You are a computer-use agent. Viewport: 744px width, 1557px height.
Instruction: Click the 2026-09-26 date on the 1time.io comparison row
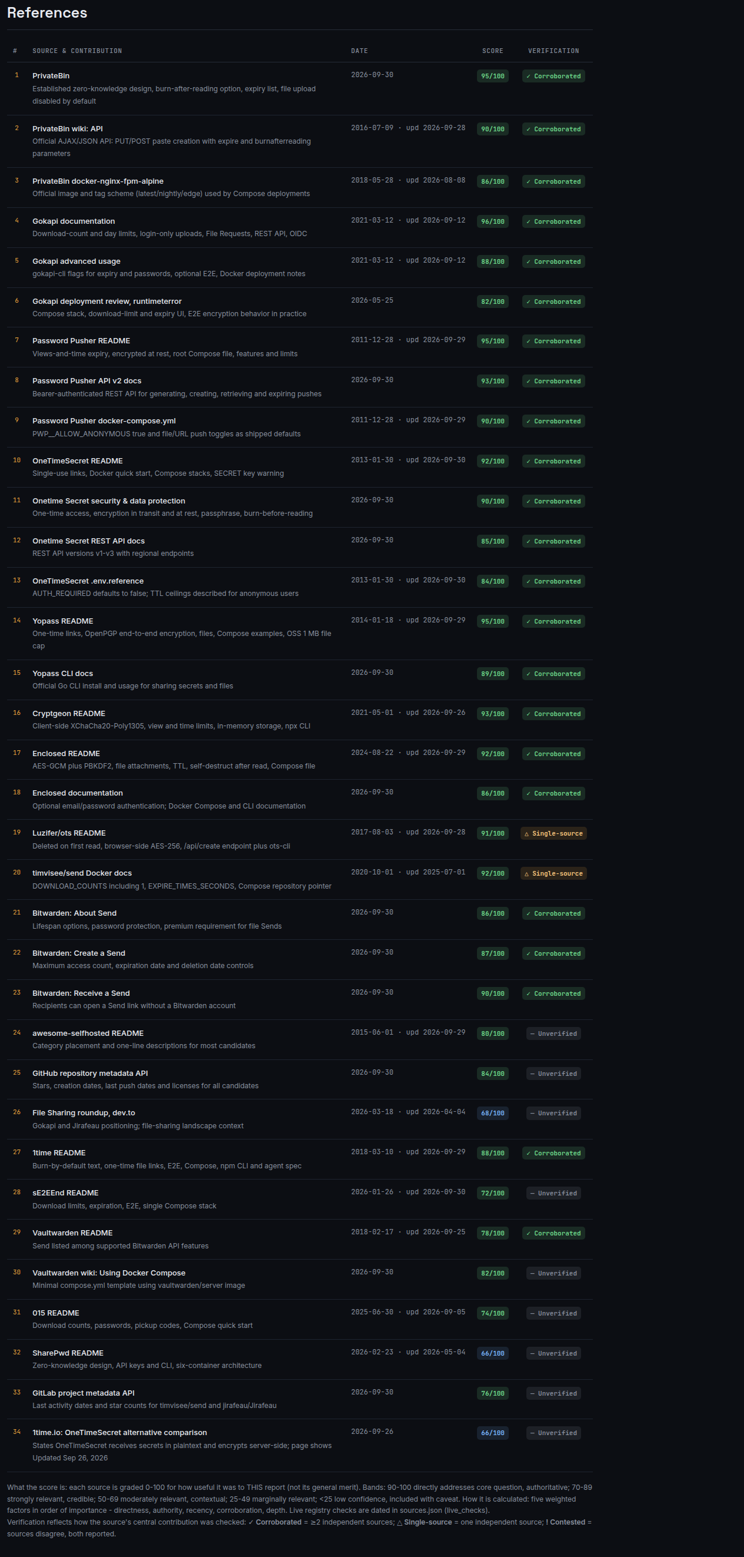(372, 1432)
